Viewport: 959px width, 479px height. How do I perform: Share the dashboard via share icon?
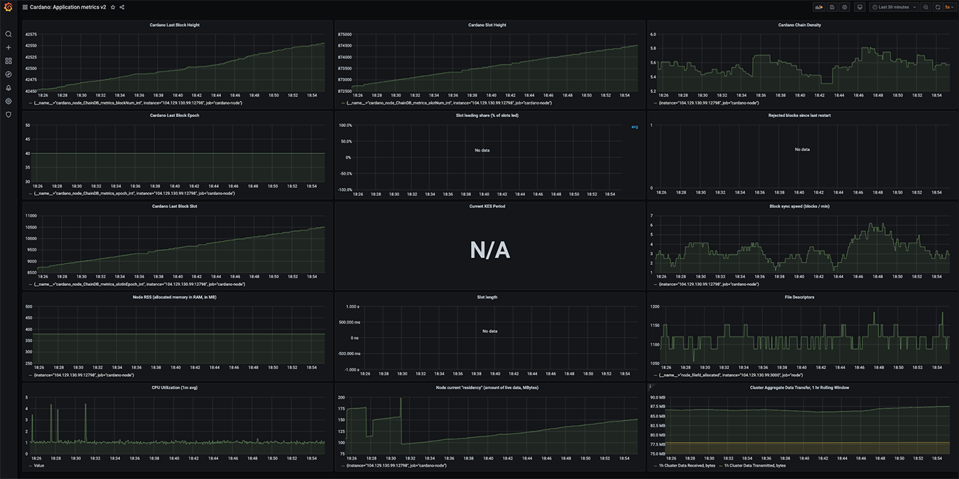pos(122,7)
